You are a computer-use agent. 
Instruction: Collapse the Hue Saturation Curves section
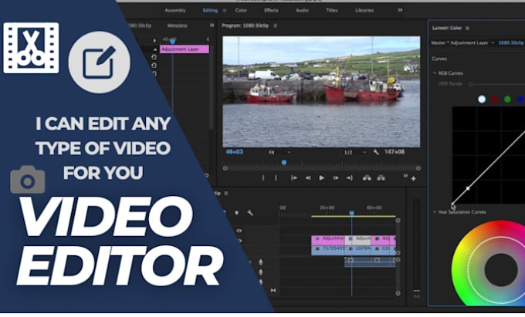point(435,212)
